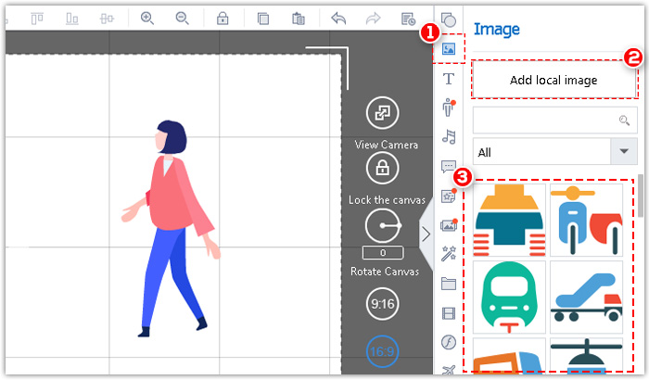The height and width of the screenshot is (380, 649).
Task: Click the zoom out magnifier icon
Action: tap(182, 19)
